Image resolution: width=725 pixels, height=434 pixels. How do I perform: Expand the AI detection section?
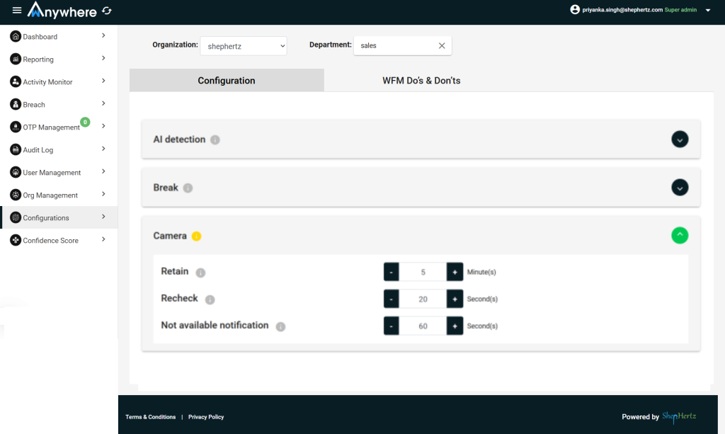pyautogui.click(x=680, y=139)
